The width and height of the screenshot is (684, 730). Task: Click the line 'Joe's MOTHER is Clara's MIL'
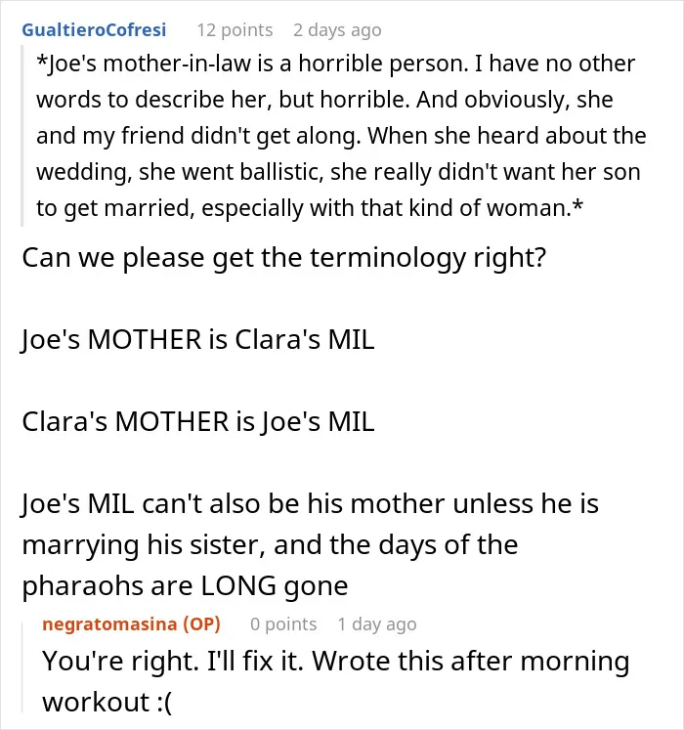click(x=198, y=339)
